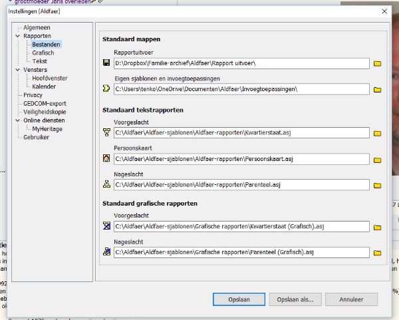The width and height of the screenshot is (399, 320).
Task: Click Opslaan als... button
Action: coord(295,299)
